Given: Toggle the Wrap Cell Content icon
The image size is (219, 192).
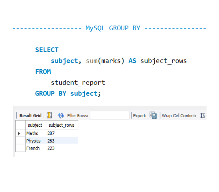Looking at the screenshot, I should [203, 115].
